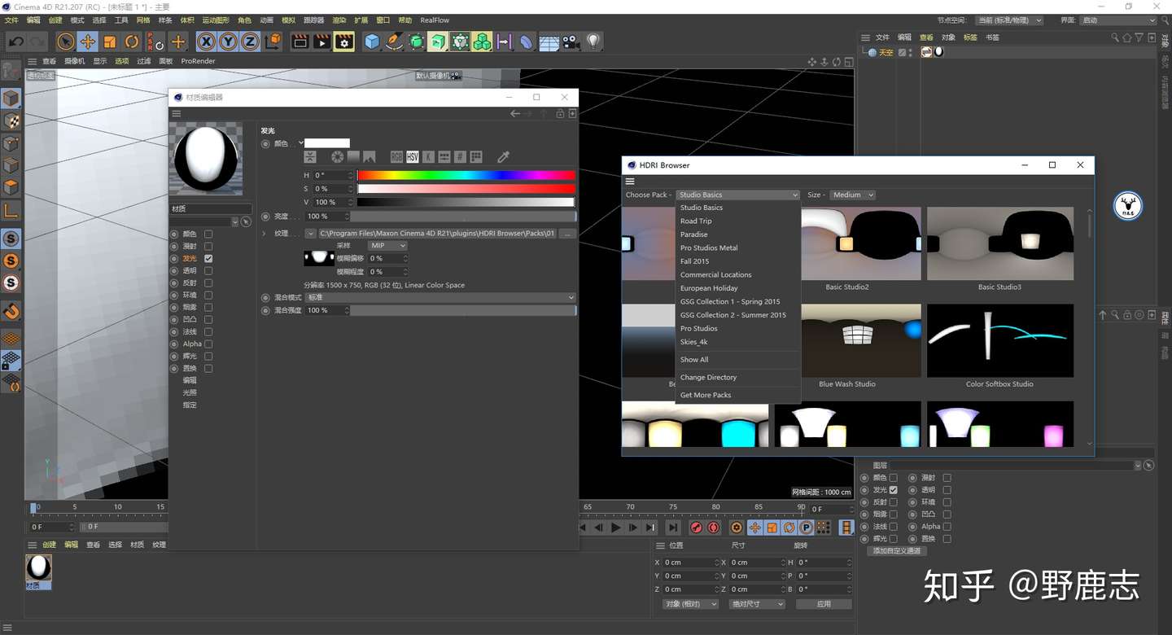Image resolution: width=1172 pixels, height=635 pixels.
Task: Enable the 辉光 channel in Material Editor
Action: coord(208,356)
